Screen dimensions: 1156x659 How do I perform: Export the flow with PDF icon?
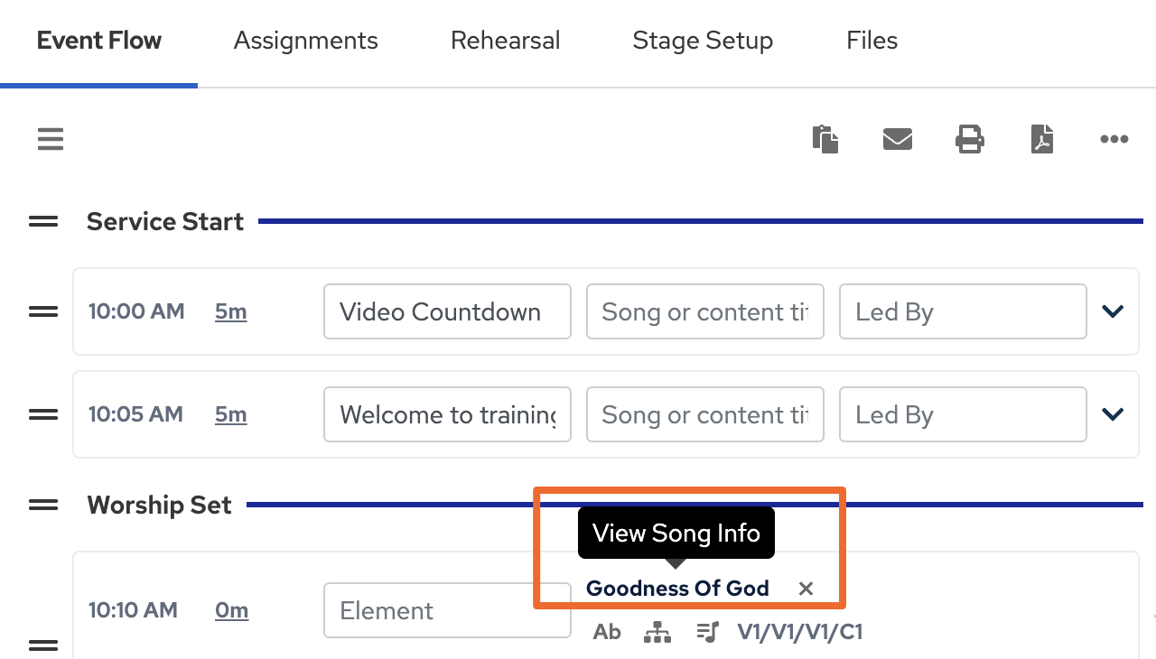click(1042, 139)
